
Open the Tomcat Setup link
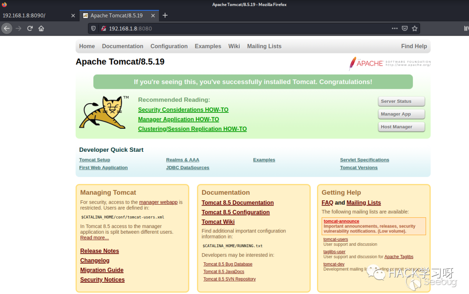[95, 160]
